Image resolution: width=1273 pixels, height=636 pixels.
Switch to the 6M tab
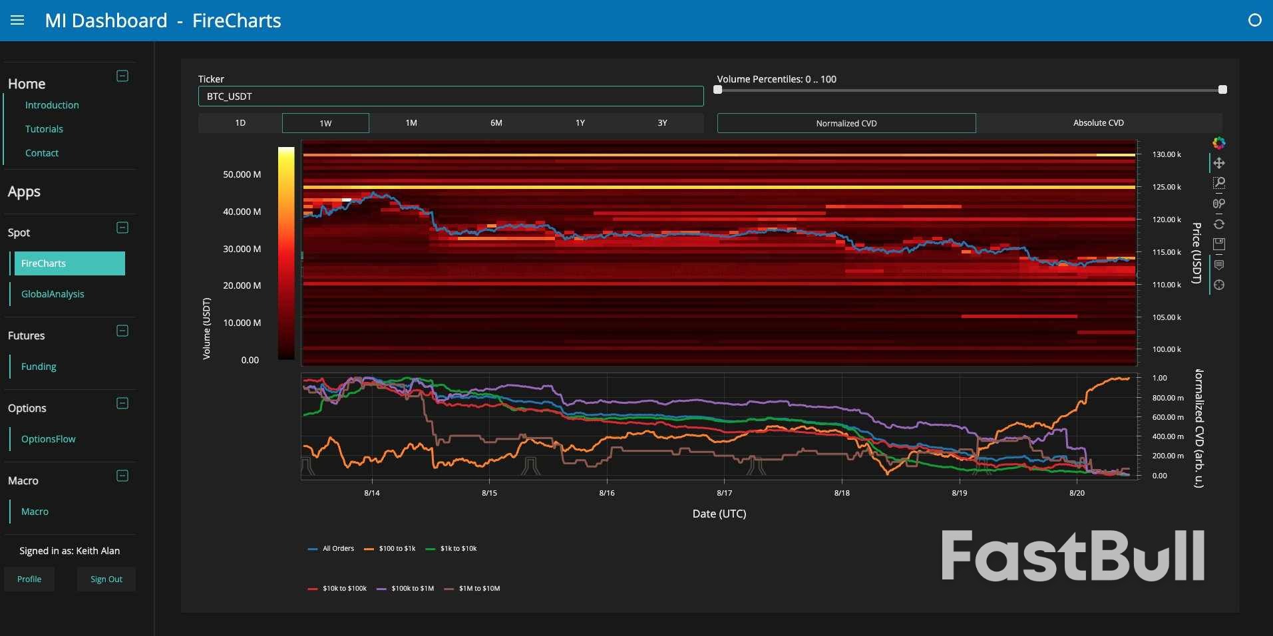pos(496,123)
